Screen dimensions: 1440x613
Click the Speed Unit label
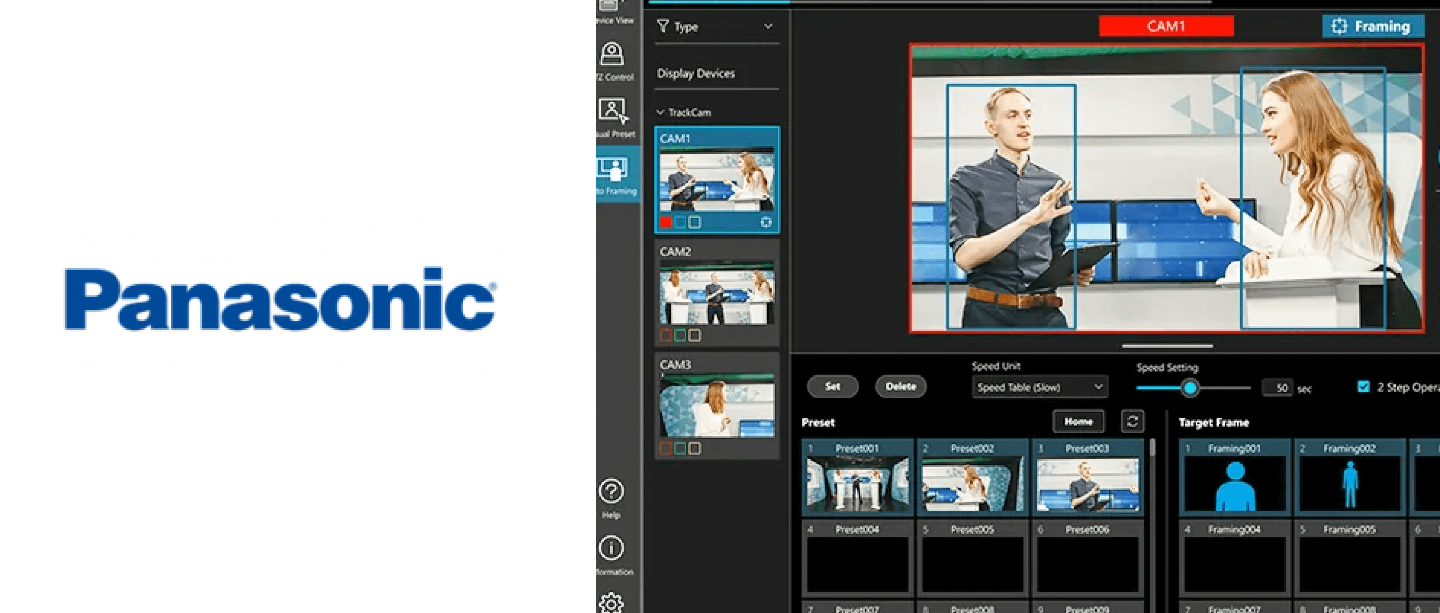[996, 366]
